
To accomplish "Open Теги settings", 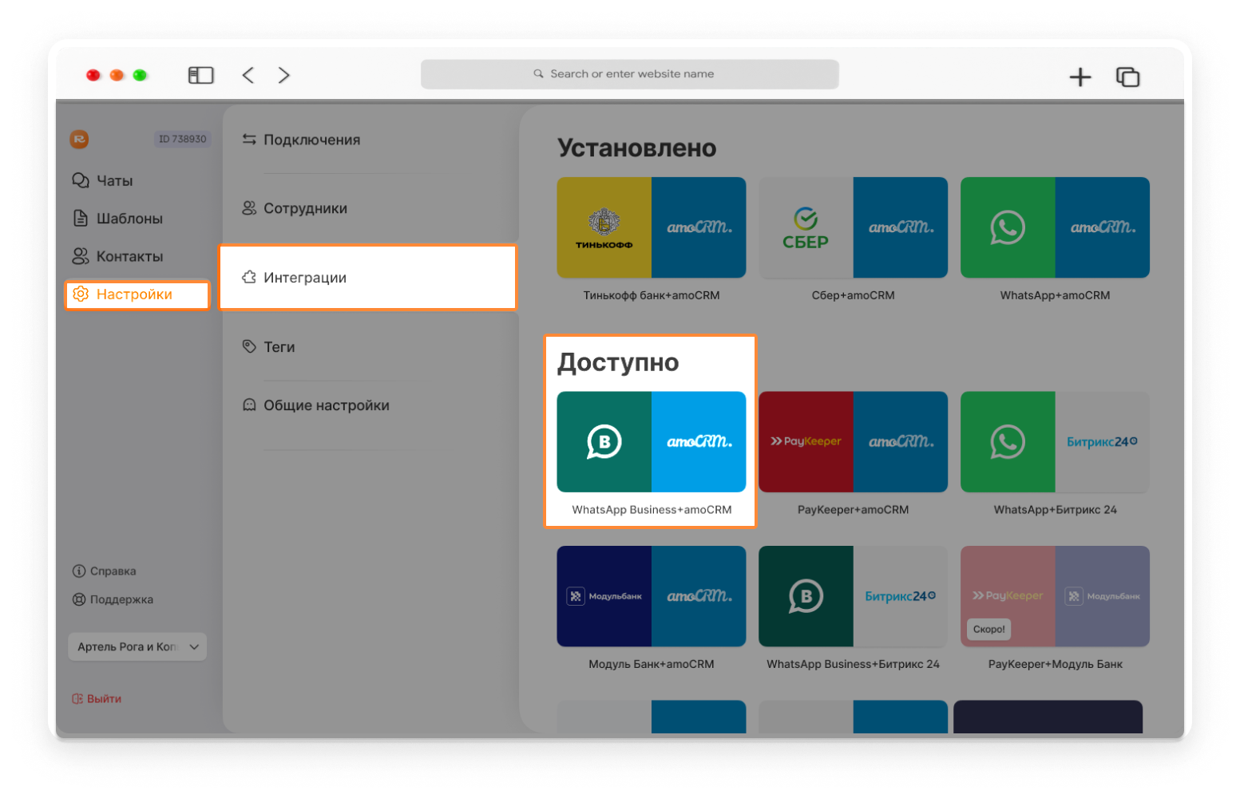I will click(268, 346).
